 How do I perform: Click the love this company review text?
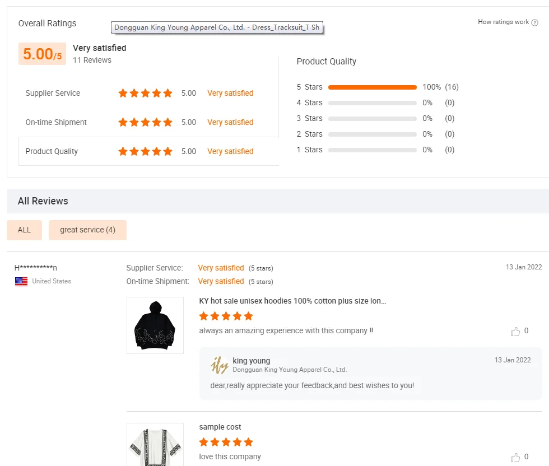[x=230, y=457]
